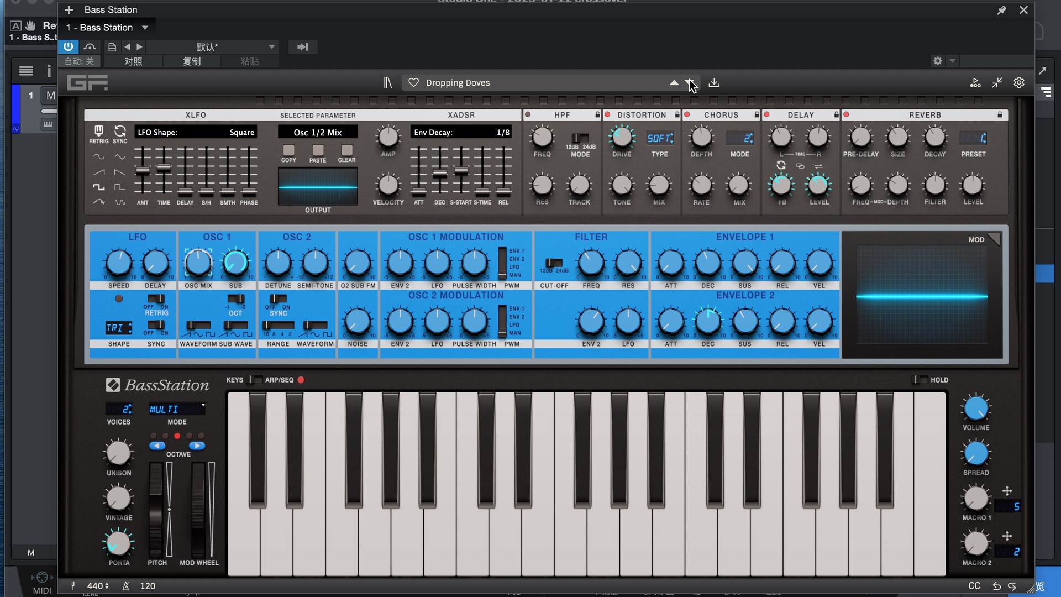Save preset with the download icon
Image resolution: width=1061 pixels, height=597 pixels.
[x=714, y=83]
